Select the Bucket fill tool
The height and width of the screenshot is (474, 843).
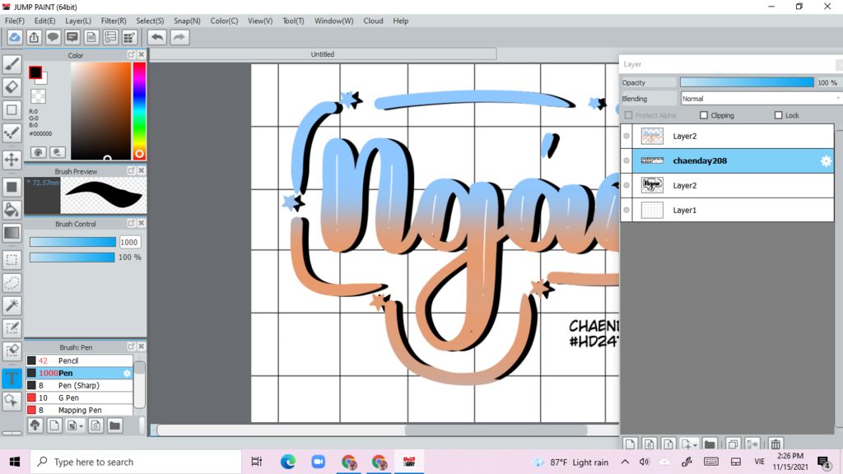click(x=12, y=210)
